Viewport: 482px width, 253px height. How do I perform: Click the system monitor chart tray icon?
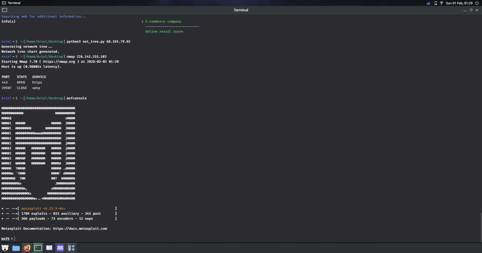428,3
